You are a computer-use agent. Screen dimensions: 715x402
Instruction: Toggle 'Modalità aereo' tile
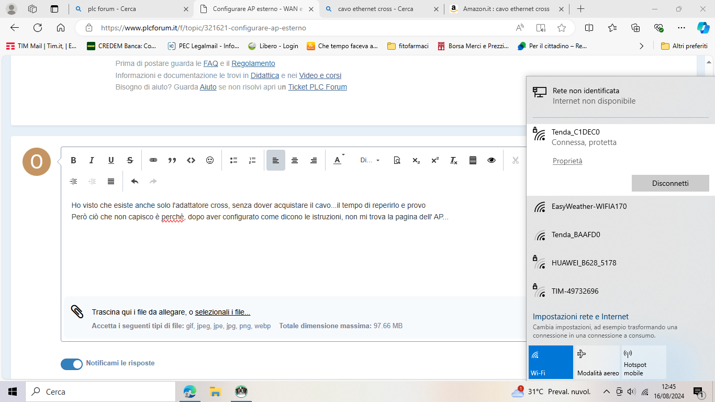[x=597, y=362]
